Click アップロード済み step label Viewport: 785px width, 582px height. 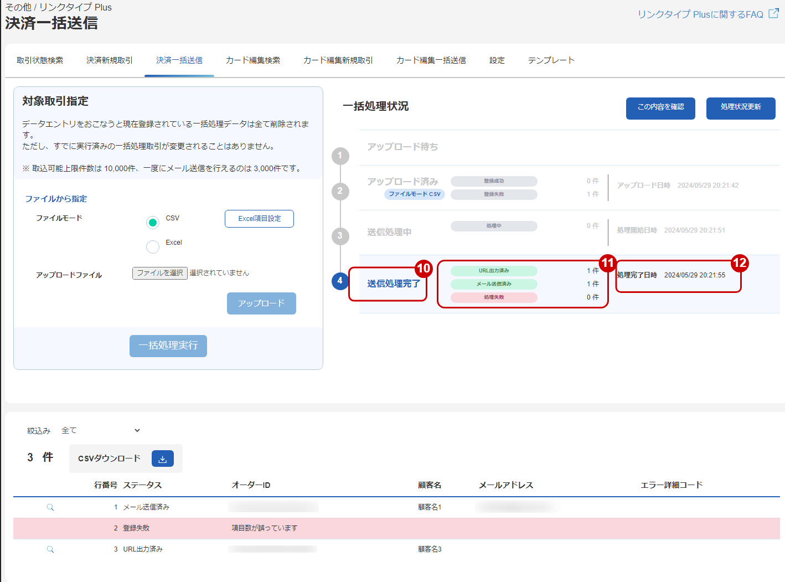(402, 182)
